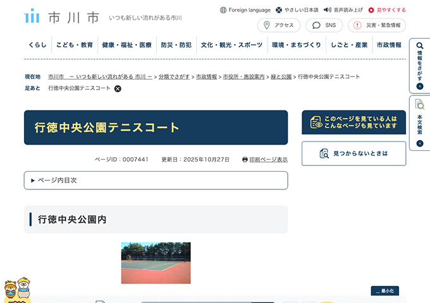430x303 pixels.
Task: Open Foreign language globe icon
Action: point(223,10)
